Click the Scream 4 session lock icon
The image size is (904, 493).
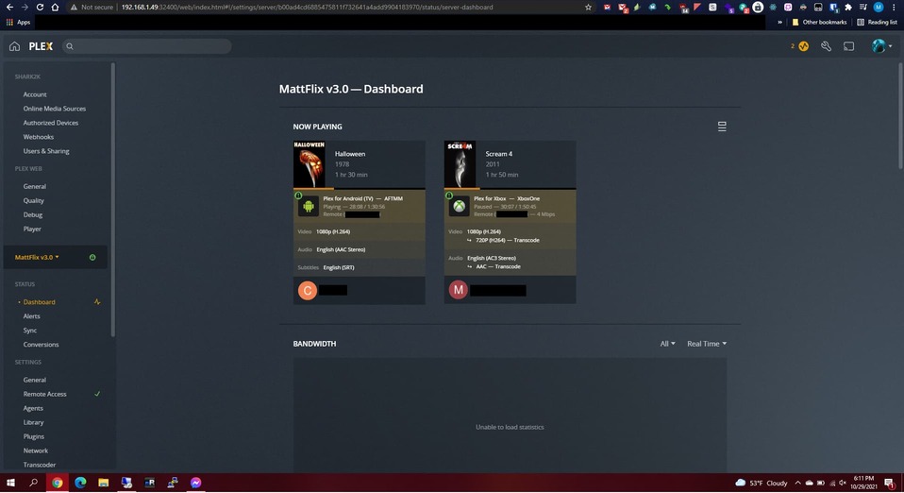point(449,195)
